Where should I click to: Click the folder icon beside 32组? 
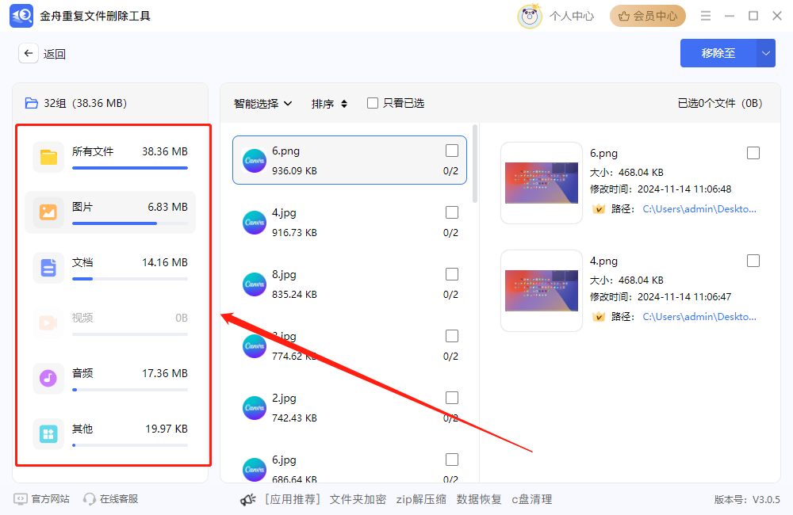pos(32,103)
